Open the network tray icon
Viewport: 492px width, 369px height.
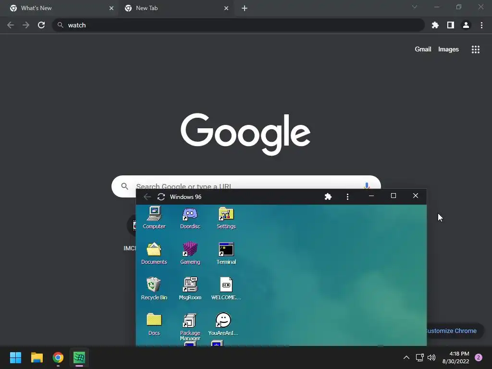tap(419, 357)
